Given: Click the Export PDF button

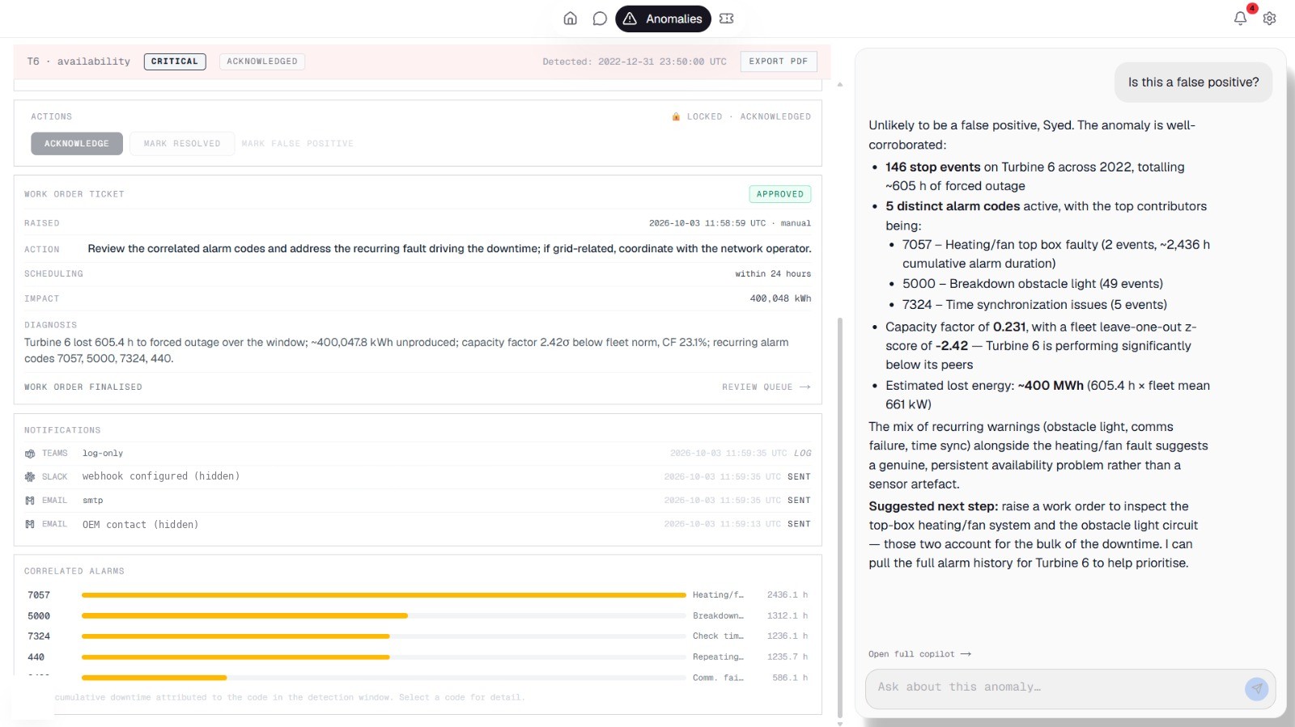Looking at the screenshot, I should click(x=779, y=61).
